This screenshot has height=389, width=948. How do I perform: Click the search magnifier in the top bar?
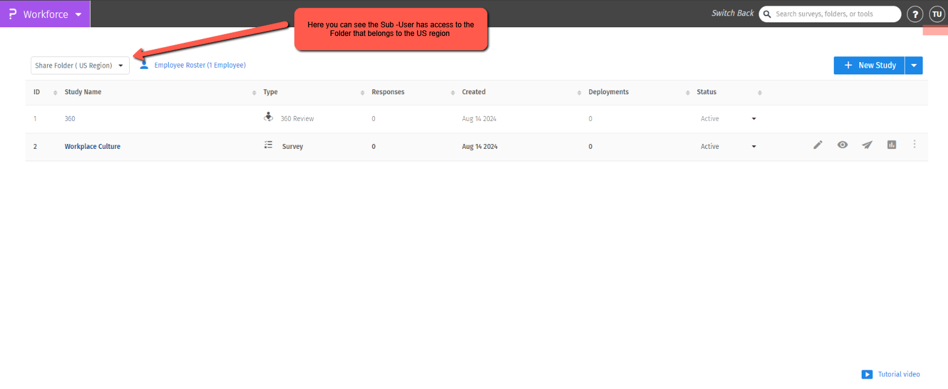point(767,14)
